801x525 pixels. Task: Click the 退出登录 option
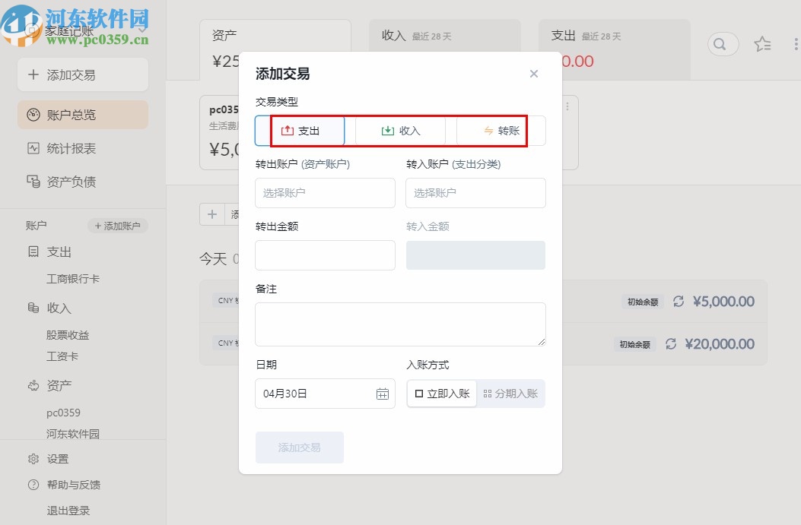(x=67, y=511)
